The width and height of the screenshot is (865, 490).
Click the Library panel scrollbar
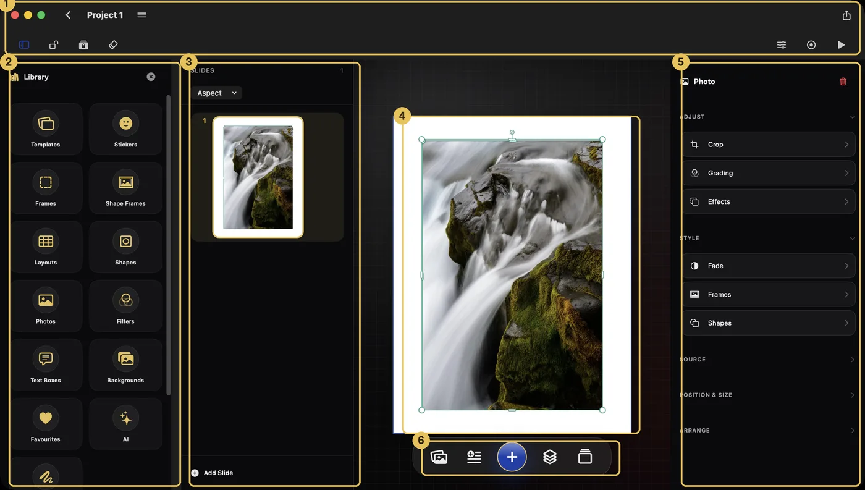[169, 246]
